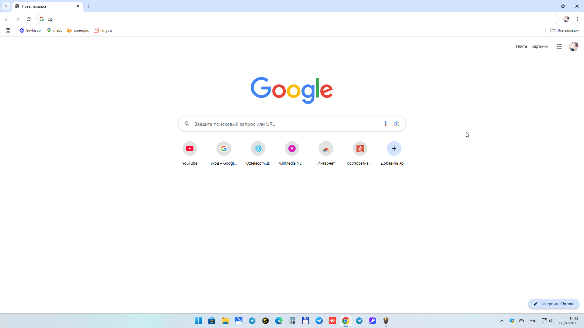Open the volume control in tray
584x328 pixels.
[551, 321]
